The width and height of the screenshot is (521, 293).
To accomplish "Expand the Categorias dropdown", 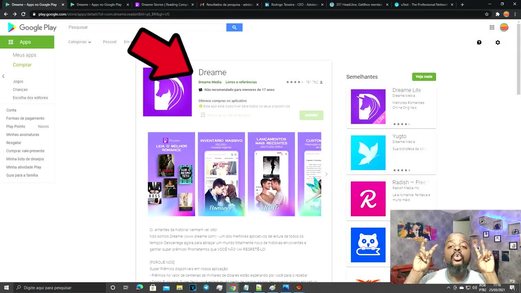I will pyautogui.click(x=80, y=42).
